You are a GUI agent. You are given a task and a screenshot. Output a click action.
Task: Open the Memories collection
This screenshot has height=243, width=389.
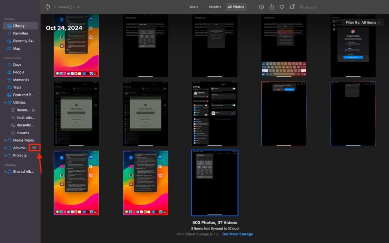21,80
